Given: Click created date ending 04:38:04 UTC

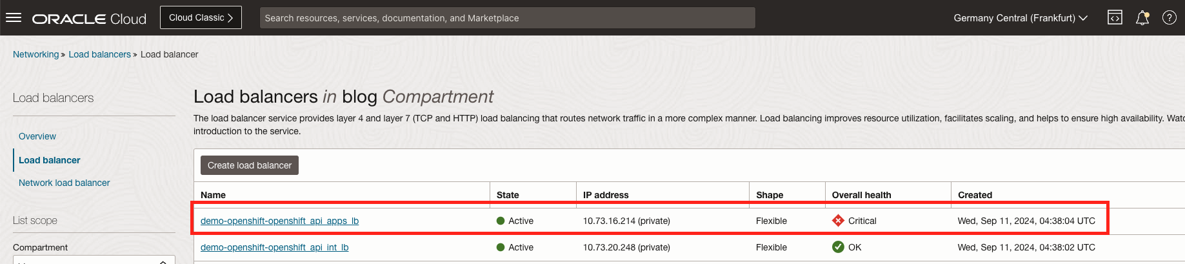Looking at the screenshot, I should pyautogui.click(x=1026, y=221).
